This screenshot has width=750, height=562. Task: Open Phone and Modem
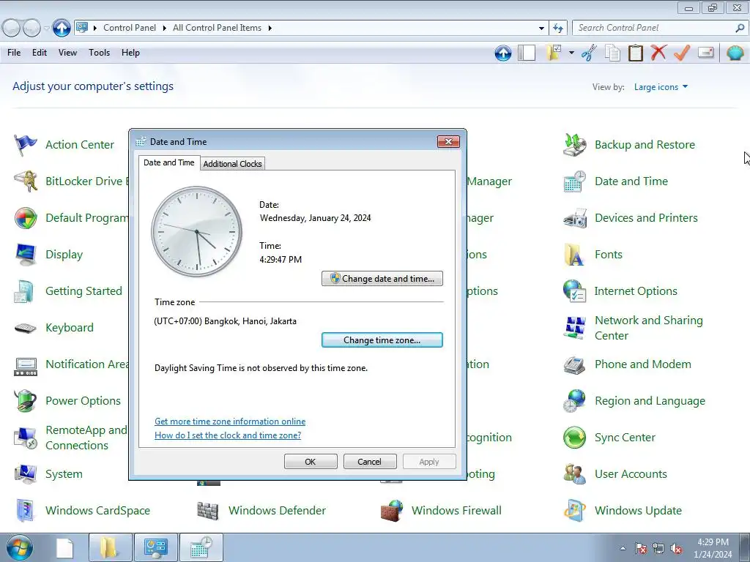(x=627, y=364)
